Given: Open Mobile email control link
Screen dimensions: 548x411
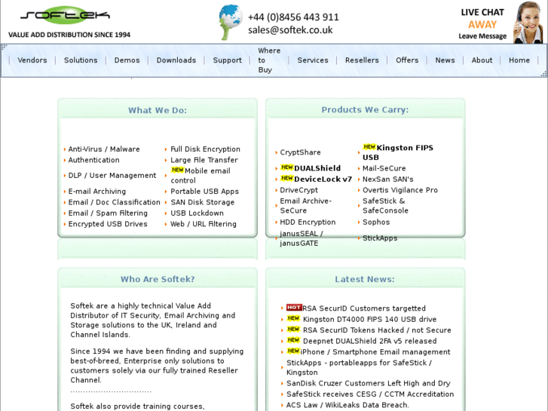Looking at the screenshot, I should pos(201,176).
